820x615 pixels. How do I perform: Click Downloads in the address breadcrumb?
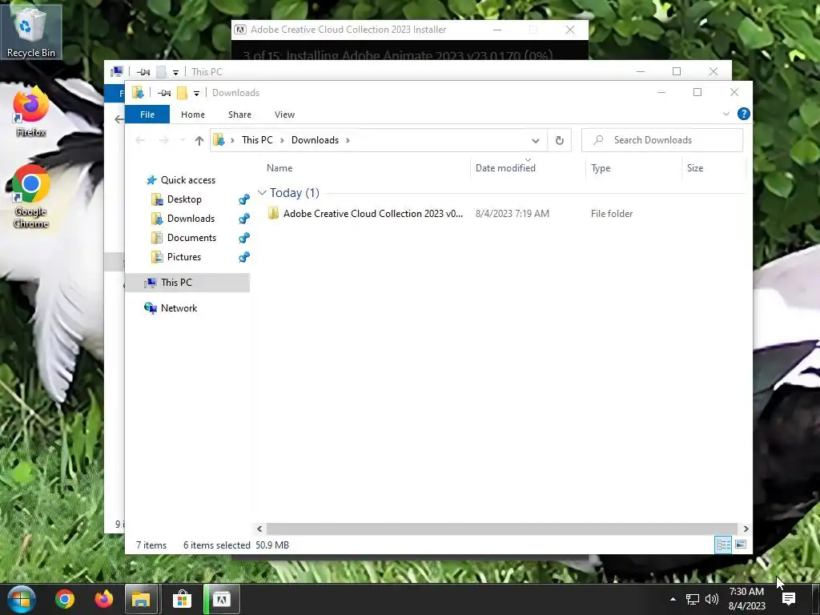coord(315,140)
